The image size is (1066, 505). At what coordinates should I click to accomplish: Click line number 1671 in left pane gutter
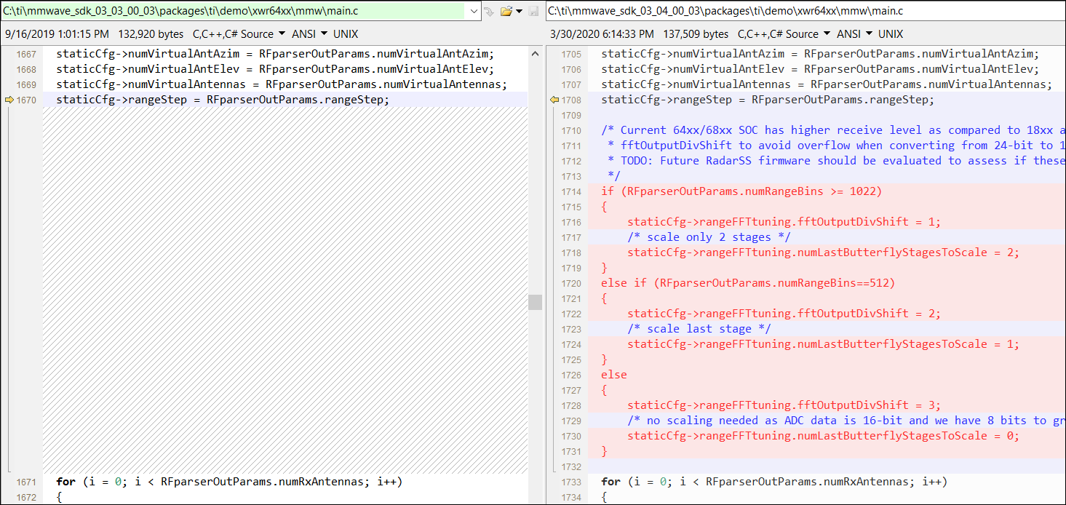(26, 482)
